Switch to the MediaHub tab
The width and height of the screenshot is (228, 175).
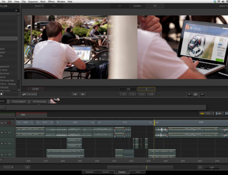[x=89, y=172]
